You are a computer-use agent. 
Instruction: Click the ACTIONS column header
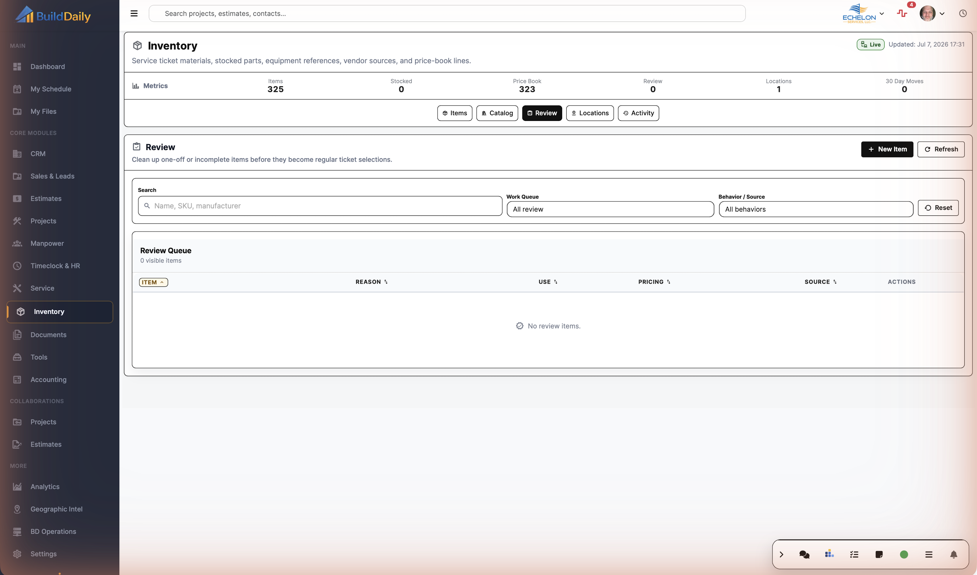(902, 282)
